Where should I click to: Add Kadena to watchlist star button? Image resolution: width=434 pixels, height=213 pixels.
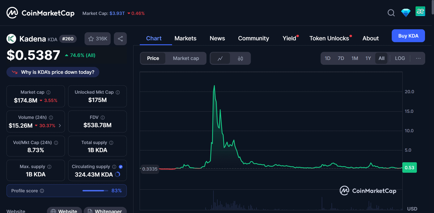pos(98,39)
